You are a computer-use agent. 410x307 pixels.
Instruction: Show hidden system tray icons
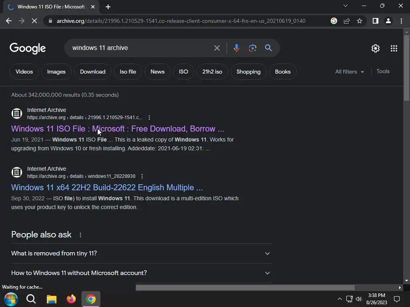pos(340,299)
